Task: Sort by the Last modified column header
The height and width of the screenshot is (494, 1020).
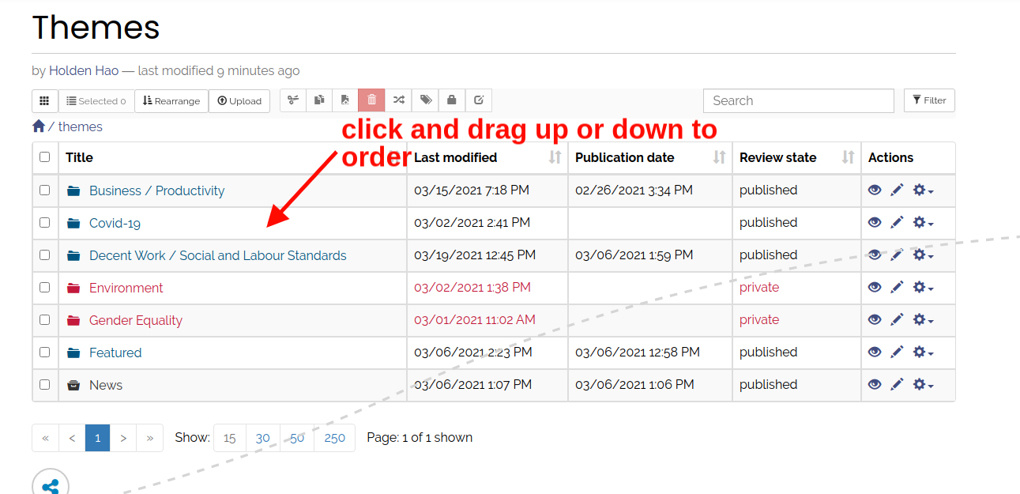Action: [x=455, y=157]
